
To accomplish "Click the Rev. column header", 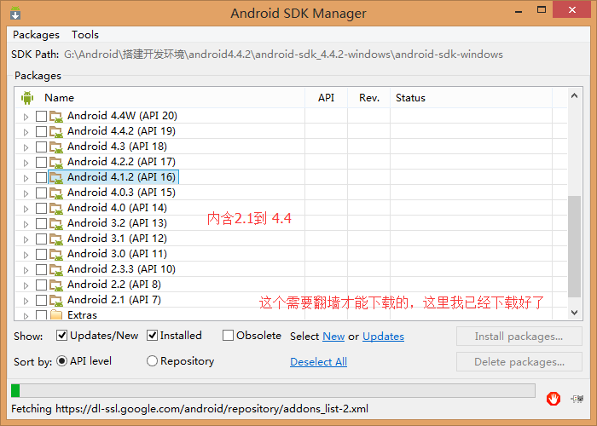I will (x=369, y=98).
